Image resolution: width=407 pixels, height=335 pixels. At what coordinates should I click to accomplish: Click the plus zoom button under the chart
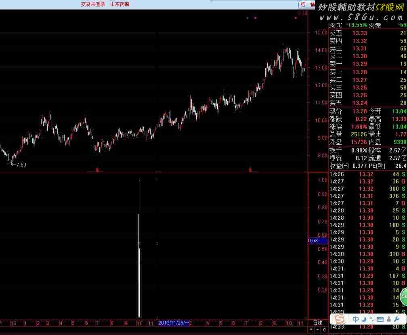pyautogui.click(x=312, y=330)
